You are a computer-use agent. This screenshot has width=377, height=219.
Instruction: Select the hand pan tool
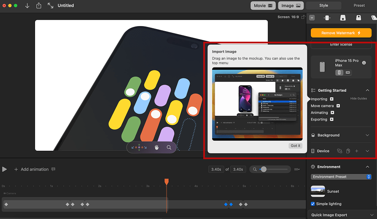[156, 147]
